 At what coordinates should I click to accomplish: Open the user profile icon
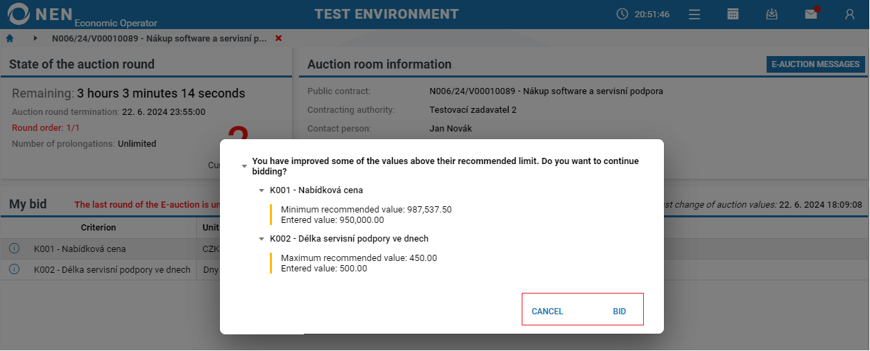(849, 14)
